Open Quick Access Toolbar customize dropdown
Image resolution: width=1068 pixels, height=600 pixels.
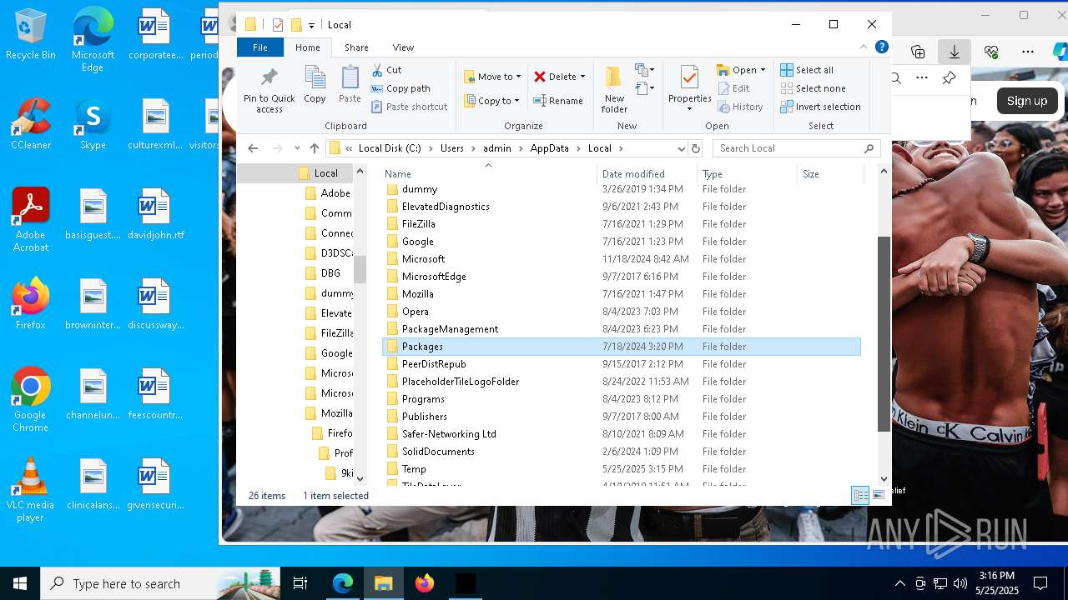(x=311, y=25)
